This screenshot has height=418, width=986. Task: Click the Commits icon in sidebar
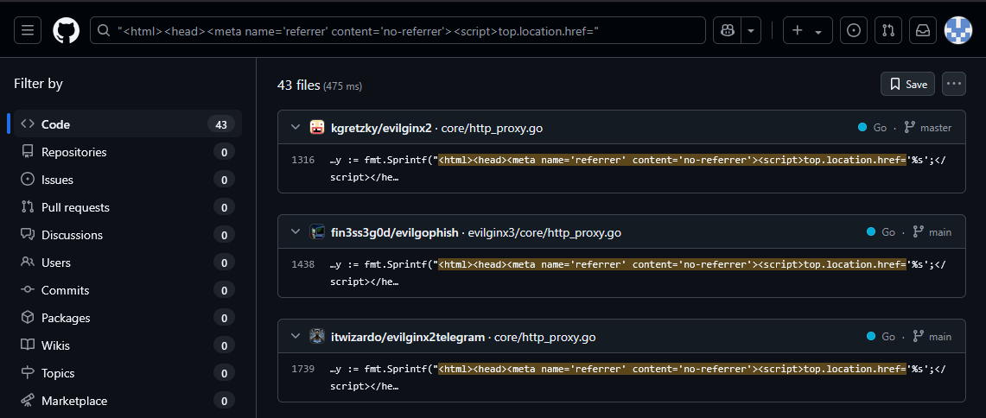(27, 290)
